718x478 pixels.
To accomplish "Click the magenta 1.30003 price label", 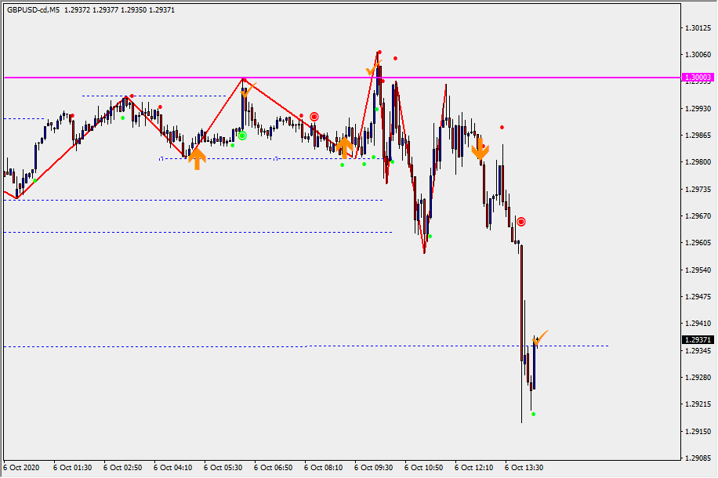I will [x=697, y=78].
